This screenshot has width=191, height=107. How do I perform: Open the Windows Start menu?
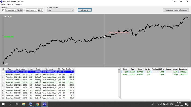3,104
